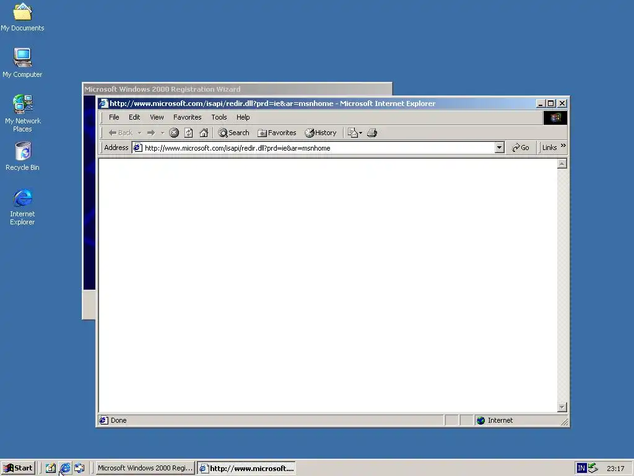Click the Start button

click(18, 469)
